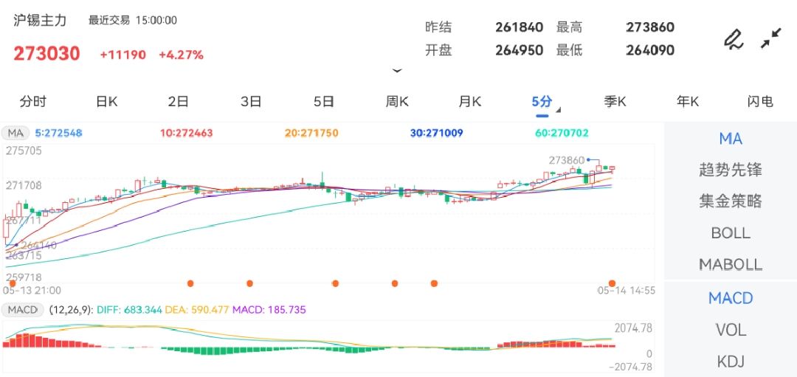Select MACD in the sub-indicator list
797x377 pixels.
coord(731,298)
